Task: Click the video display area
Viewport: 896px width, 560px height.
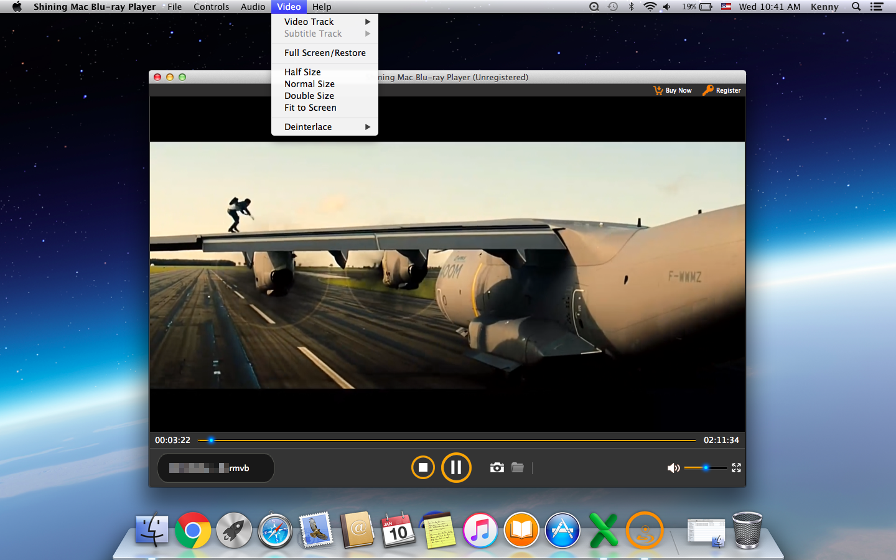Action: 447,266
